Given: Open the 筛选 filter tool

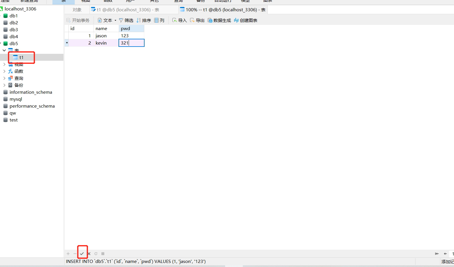Looking at the screenshot, I should (126, 20).
